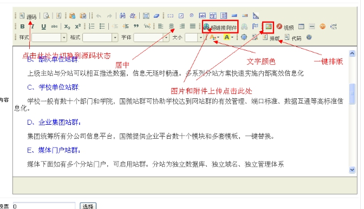Click the 排版 one-key layout button
Screen dimensions: 364x209
(271, 38)
